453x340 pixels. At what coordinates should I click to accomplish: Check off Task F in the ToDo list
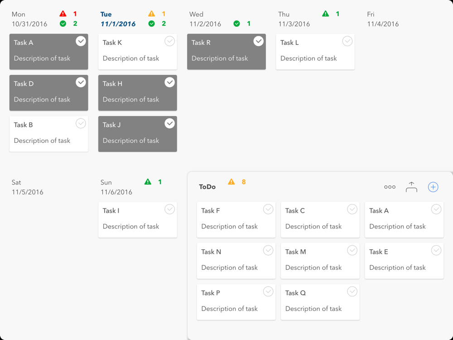(x=268, y=209)
